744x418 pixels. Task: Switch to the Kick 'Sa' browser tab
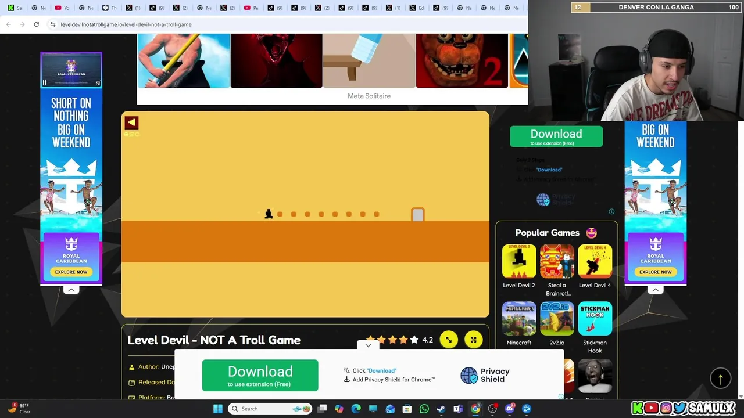[x=15, y=8]
